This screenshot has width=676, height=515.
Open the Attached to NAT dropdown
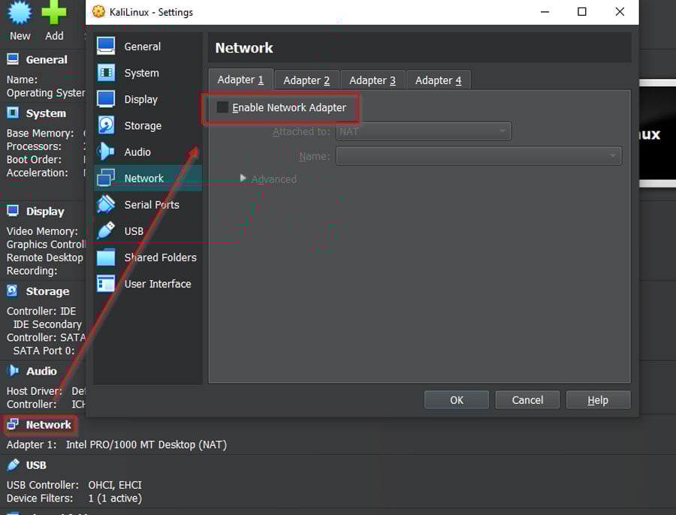click(424, 131)
